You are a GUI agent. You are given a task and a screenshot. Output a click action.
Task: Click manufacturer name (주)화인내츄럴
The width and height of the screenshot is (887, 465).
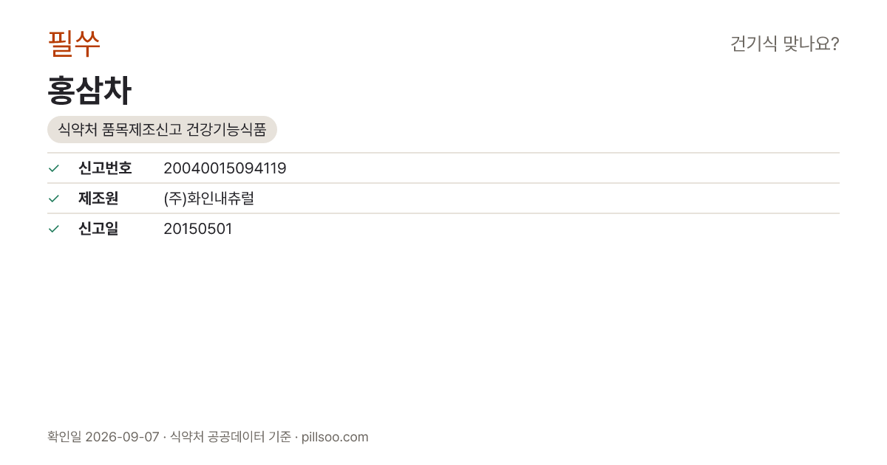coord(208,199)
